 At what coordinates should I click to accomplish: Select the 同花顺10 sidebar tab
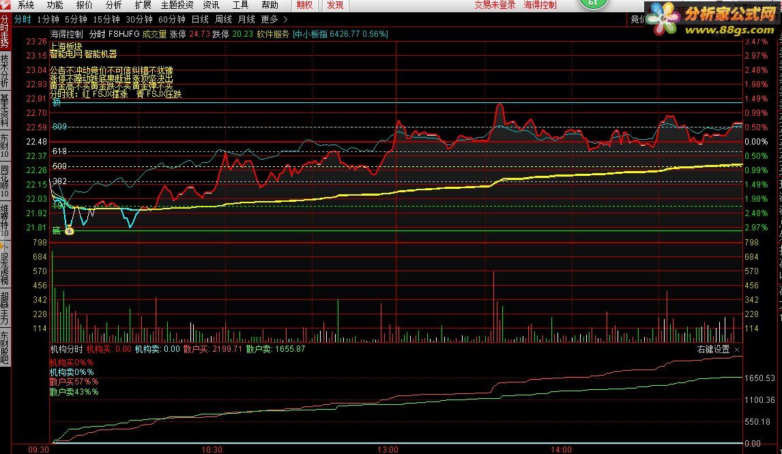pyautogui.click(x=5, y=181)
